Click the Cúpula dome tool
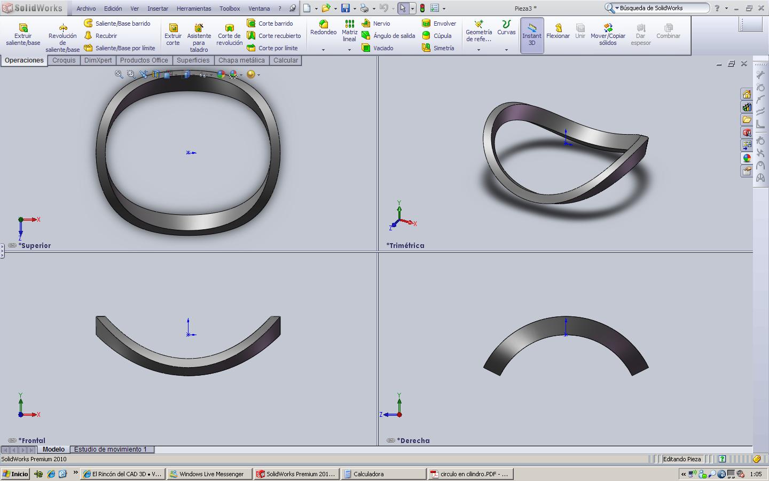 (437, 36)
